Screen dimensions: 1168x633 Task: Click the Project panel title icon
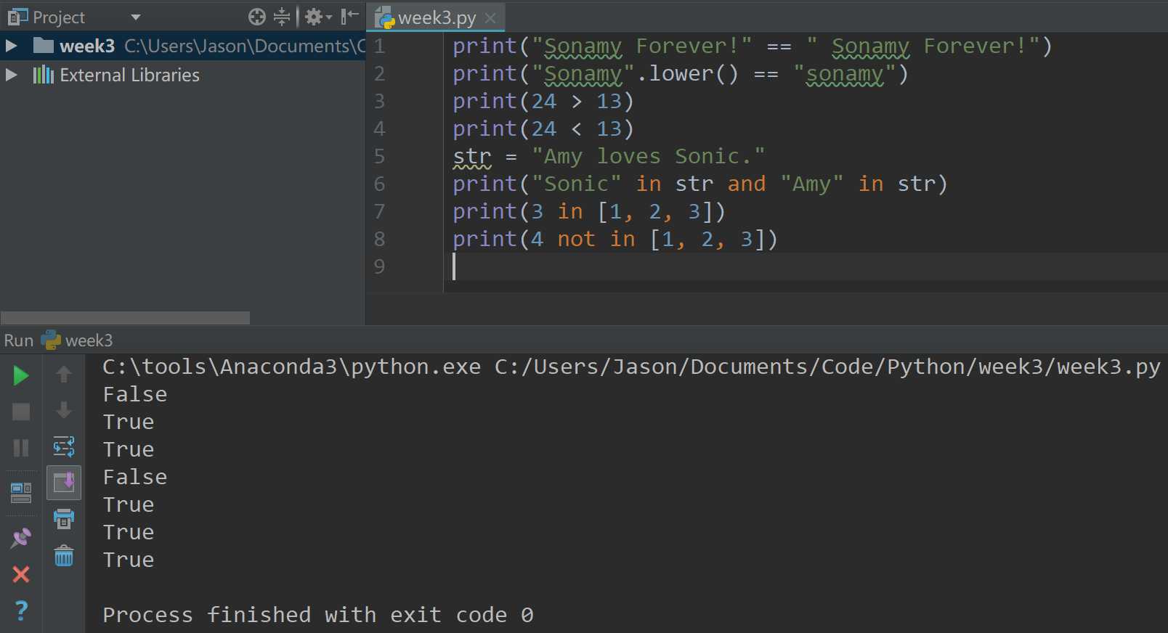[17, 17]
